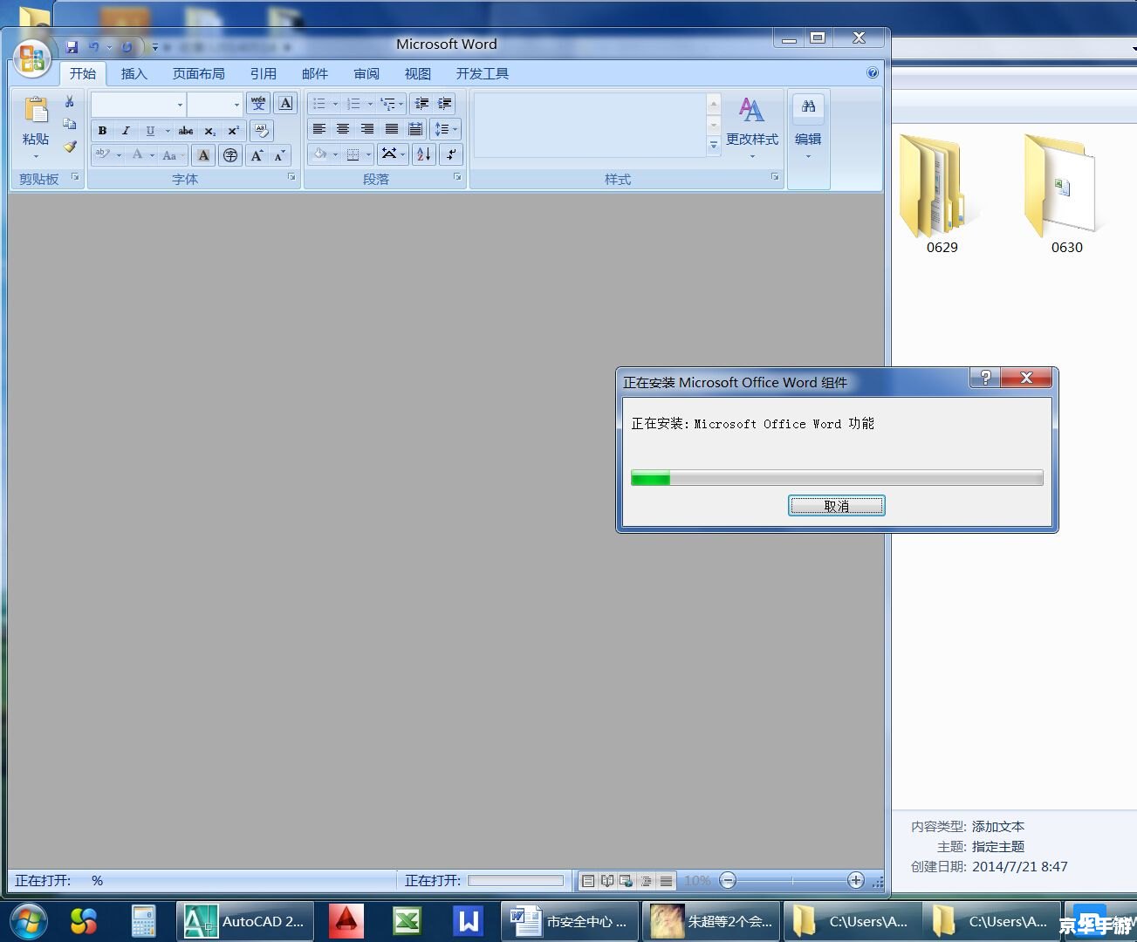Open the font color dropdown arrow
This screenshot has width=1137, height=942.
(152, 155)
